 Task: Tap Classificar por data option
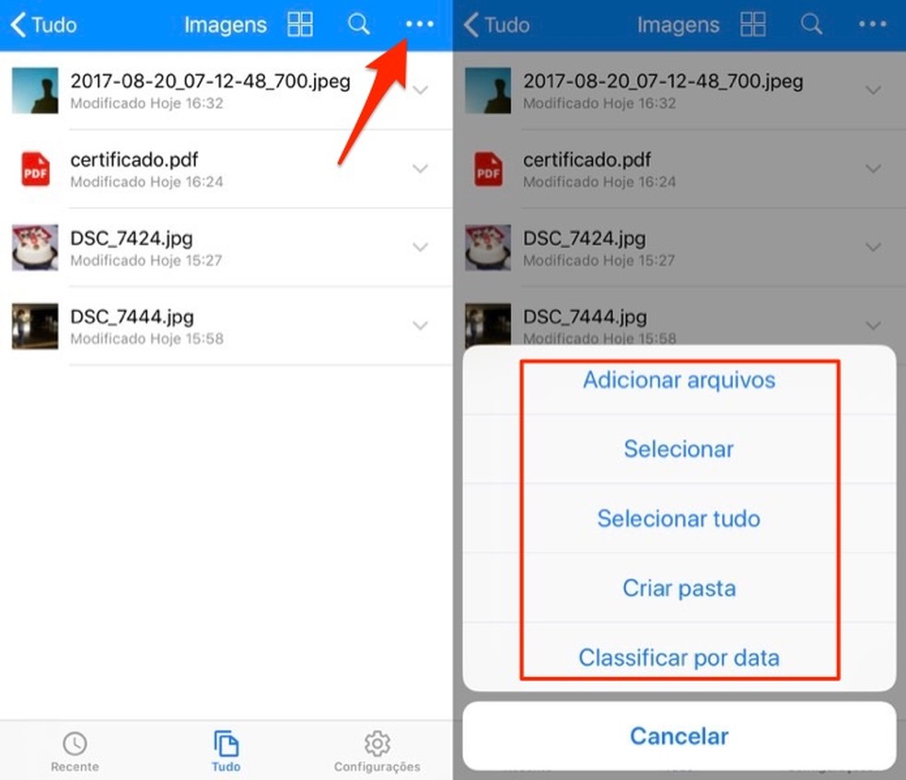679,658
